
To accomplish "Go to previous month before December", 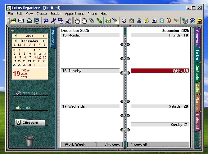I will point(16,41).
